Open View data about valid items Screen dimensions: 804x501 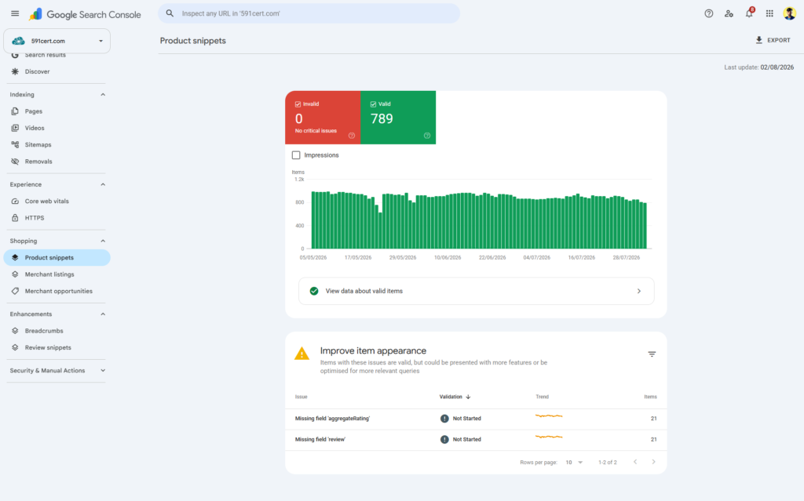pos(477,291)
